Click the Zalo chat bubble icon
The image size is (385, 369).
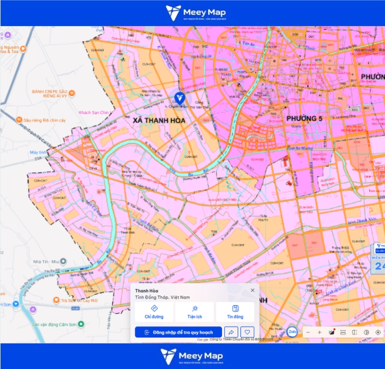(x=292, y=332)
